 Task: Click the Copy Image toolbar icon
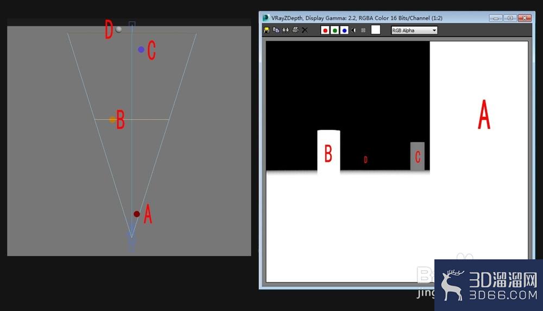[x=276, y=30]
